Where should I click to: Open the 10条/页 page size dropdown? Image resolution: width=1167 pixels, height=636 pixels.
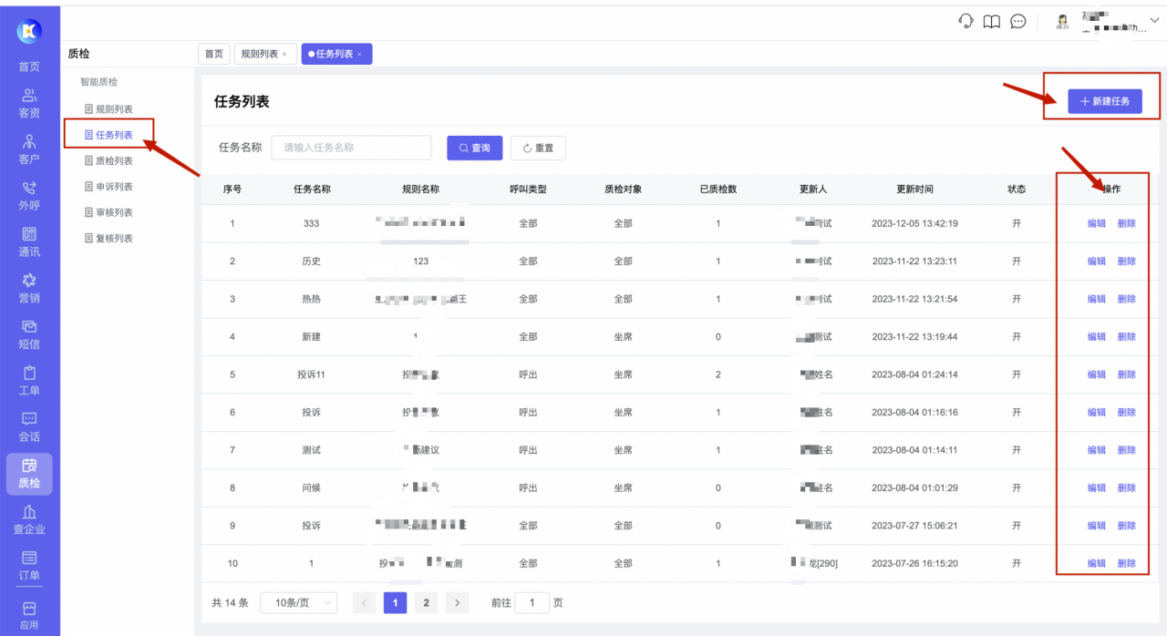(298, 602)
